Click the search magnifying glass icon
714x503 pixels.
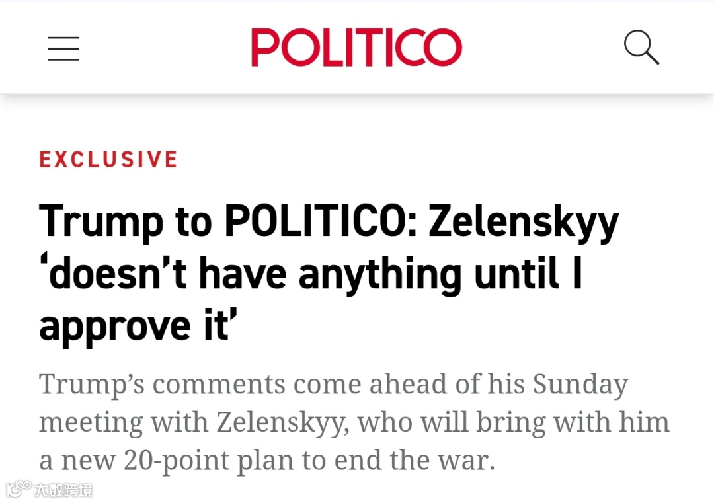click(x=641, y=48)
